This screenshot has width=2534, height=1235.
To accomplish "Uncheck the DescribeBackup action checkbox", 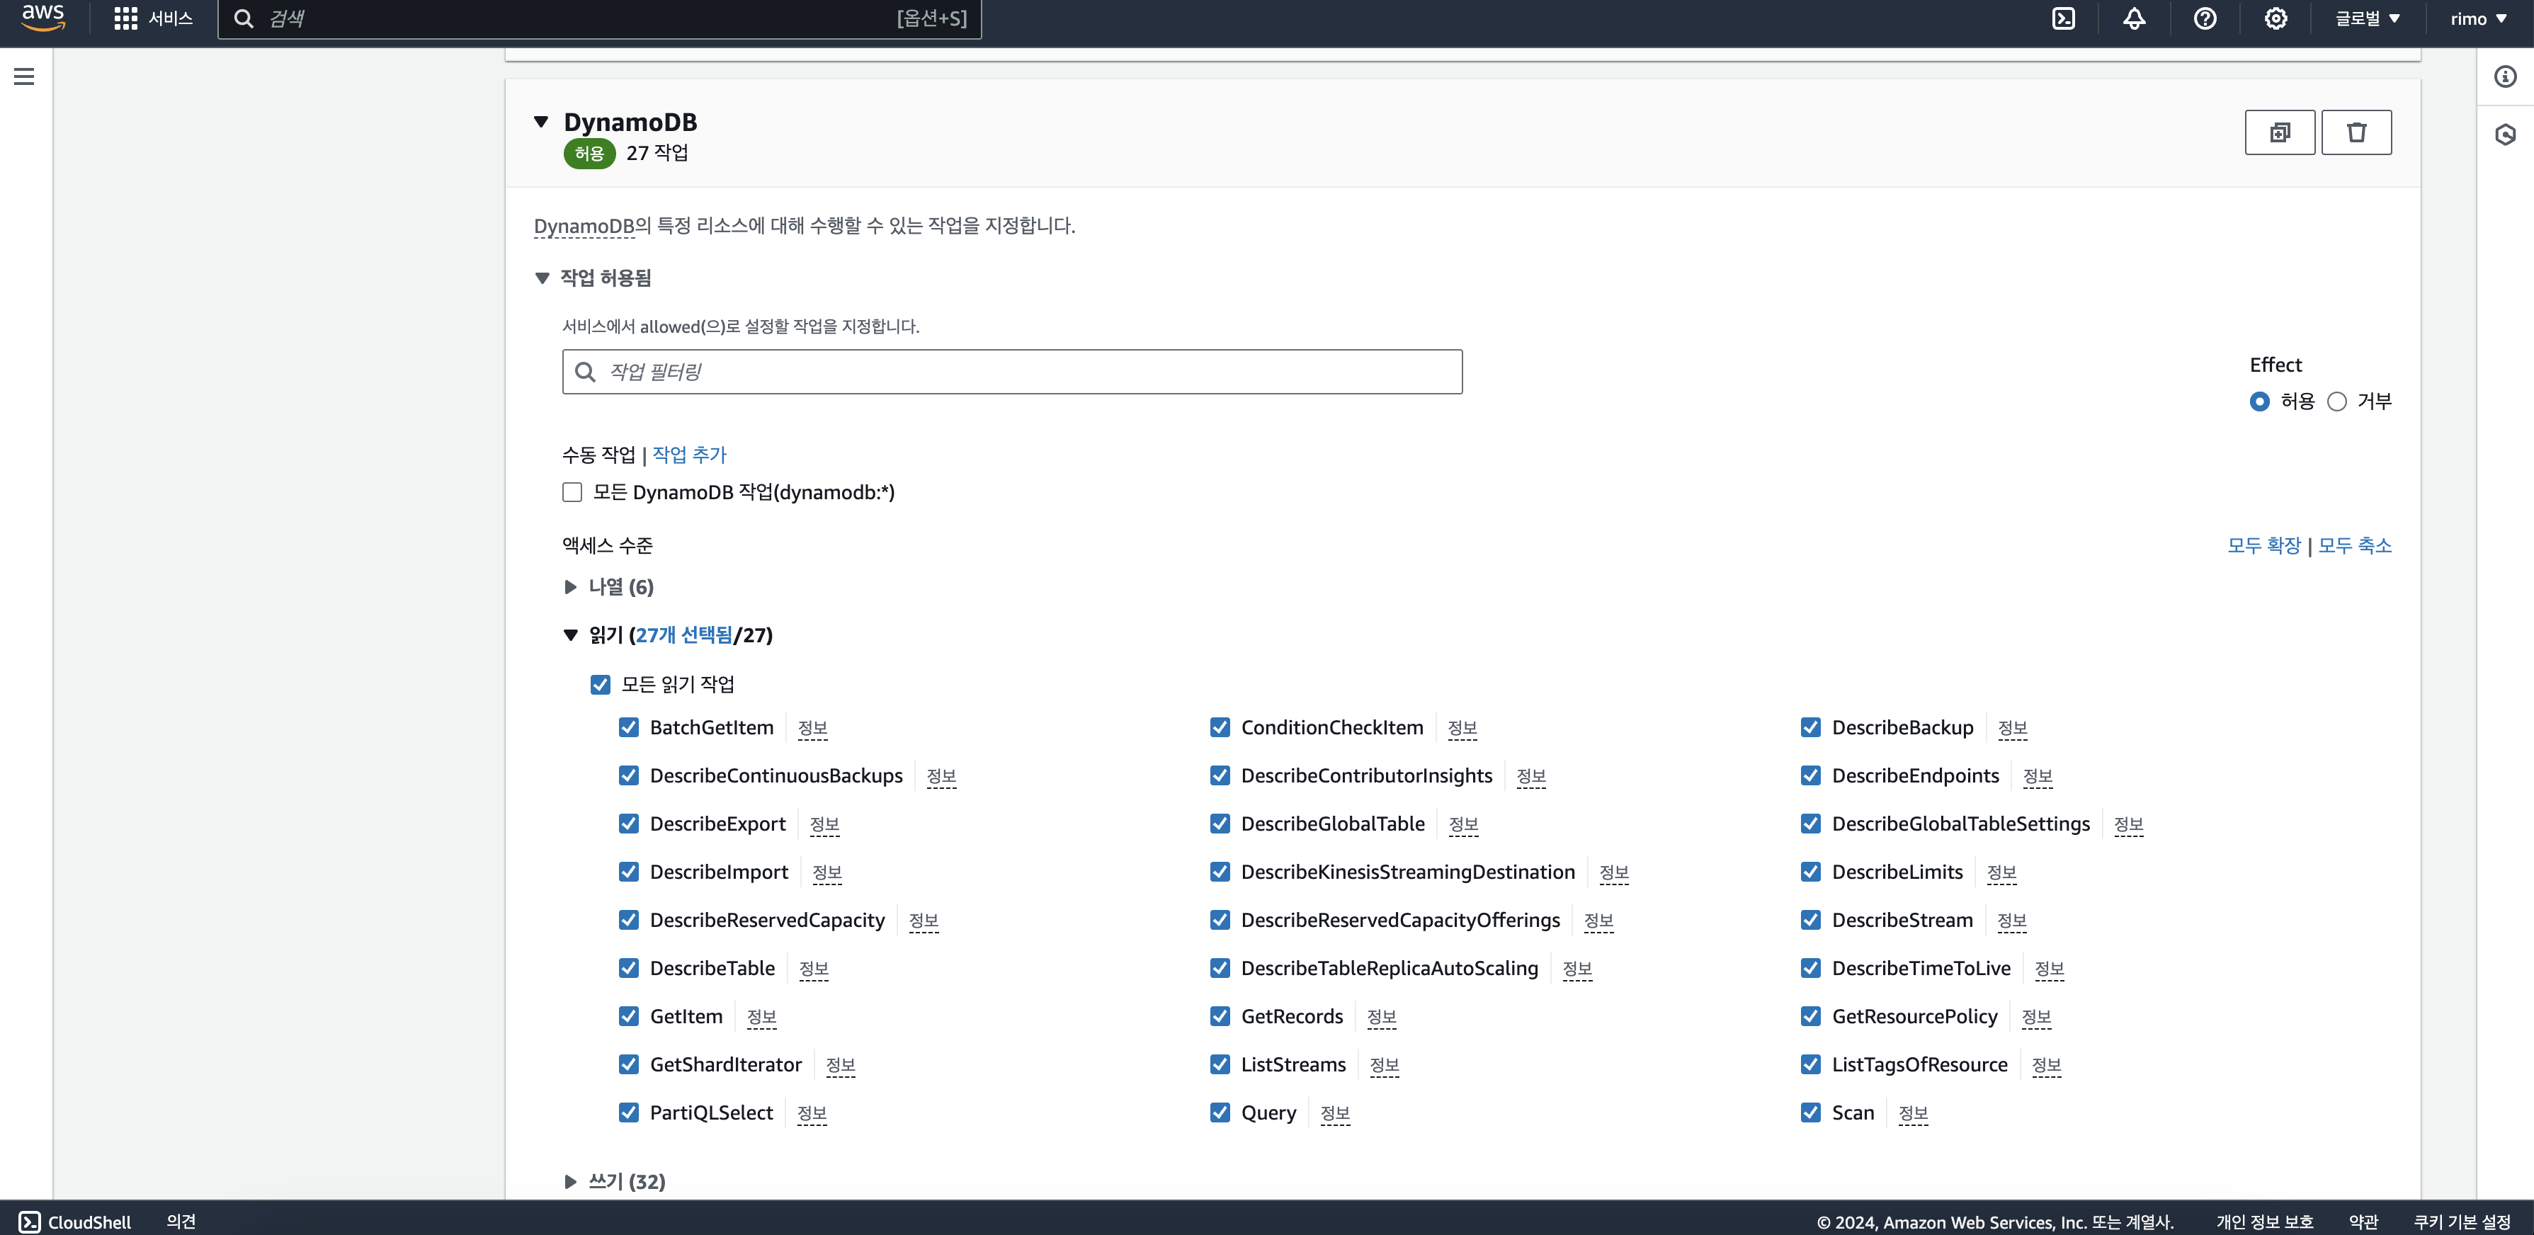I will pyautogui.click(x=1810, y=728).
